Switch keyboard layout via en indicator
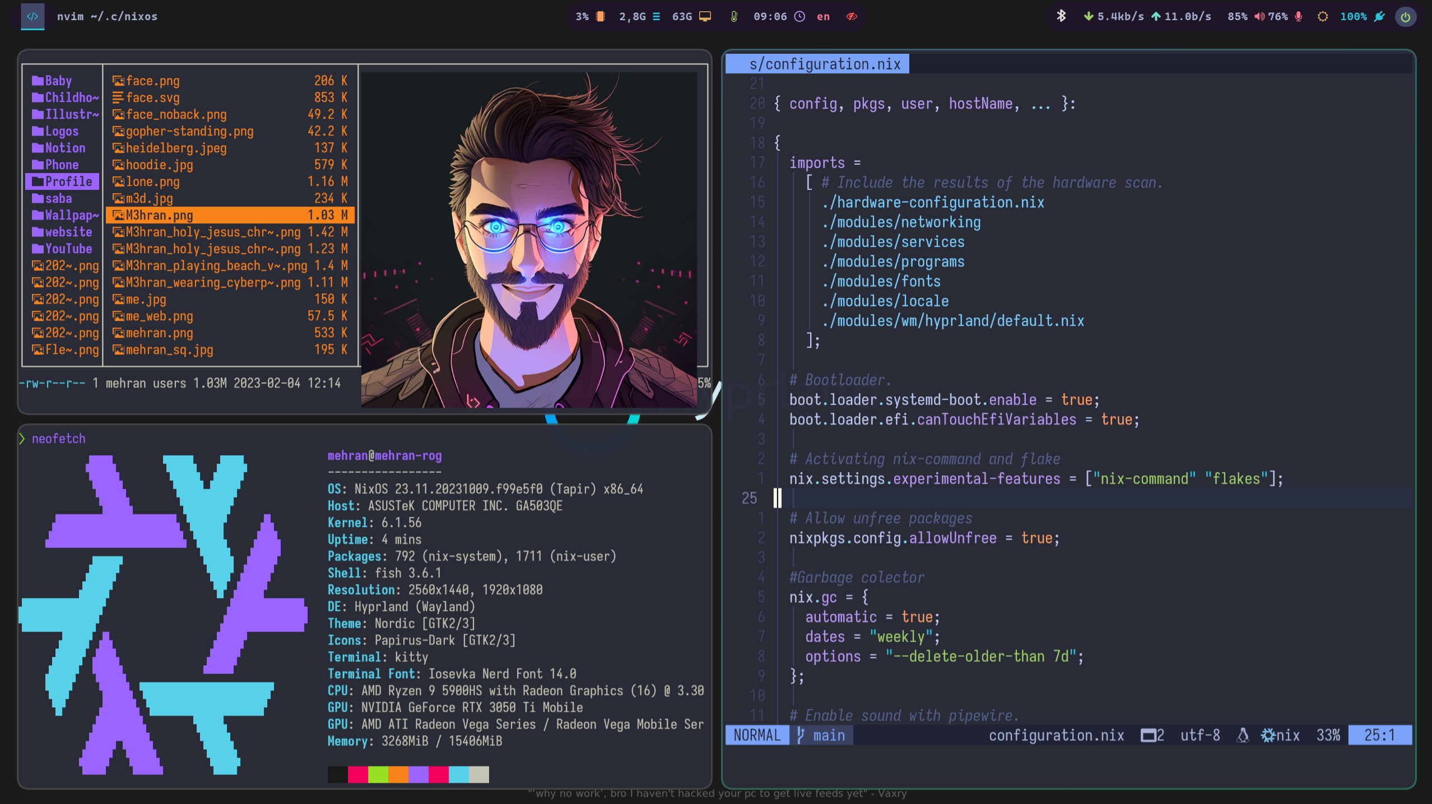Screen dimensions: 1432x804 823,17
